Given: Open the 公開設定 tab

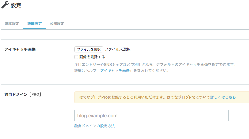Looking at the screenshot, I should point(57,24).
